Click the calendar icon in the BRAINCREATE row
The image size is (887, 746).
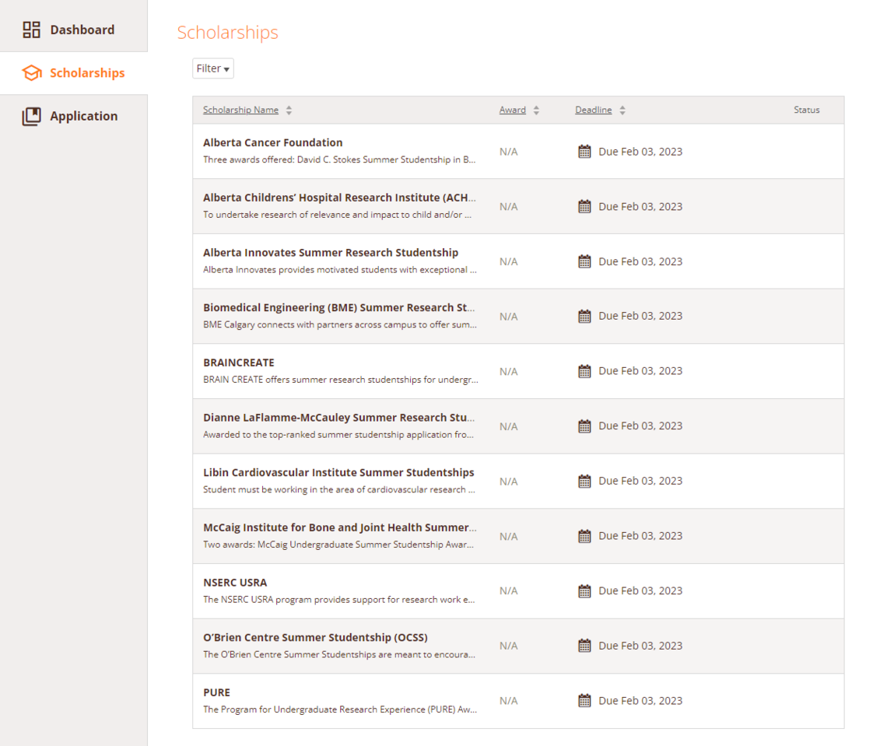point(584,370)
